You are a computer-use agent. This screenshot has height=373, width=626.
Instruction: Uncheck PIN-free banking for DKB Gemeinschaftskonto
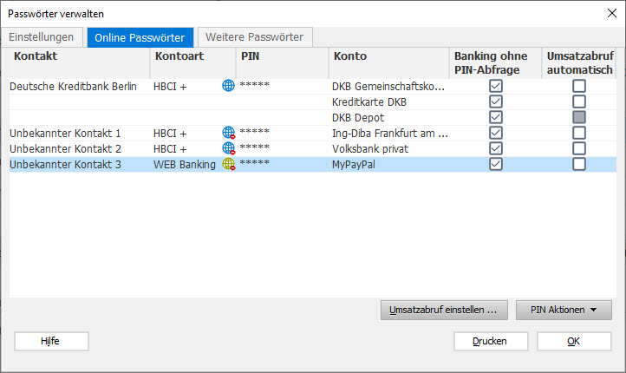click(x=496, y=87)
